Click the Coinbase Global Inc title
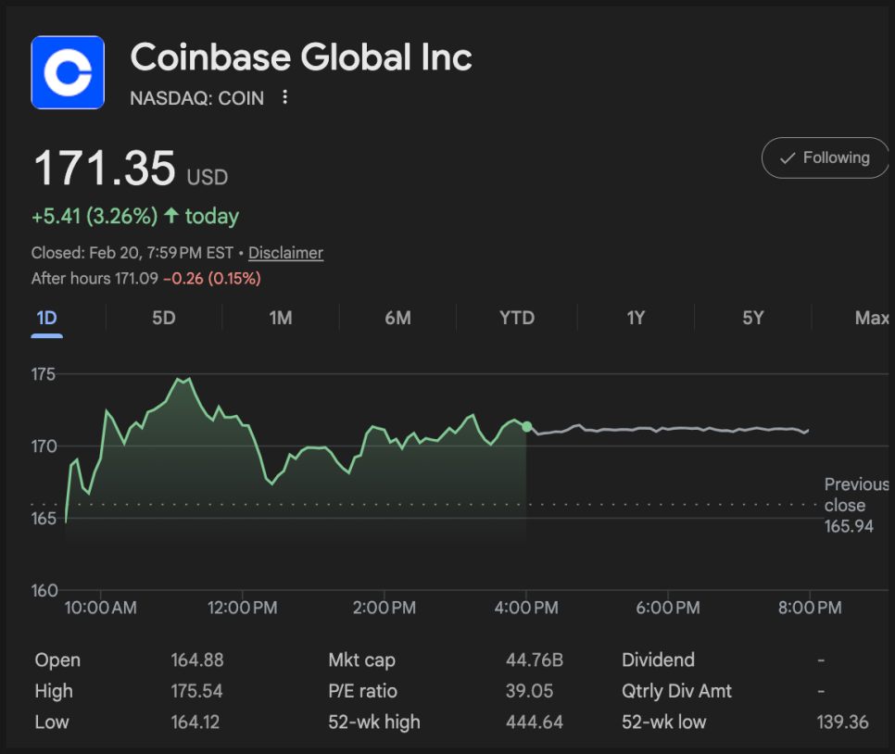 (301, 57)
